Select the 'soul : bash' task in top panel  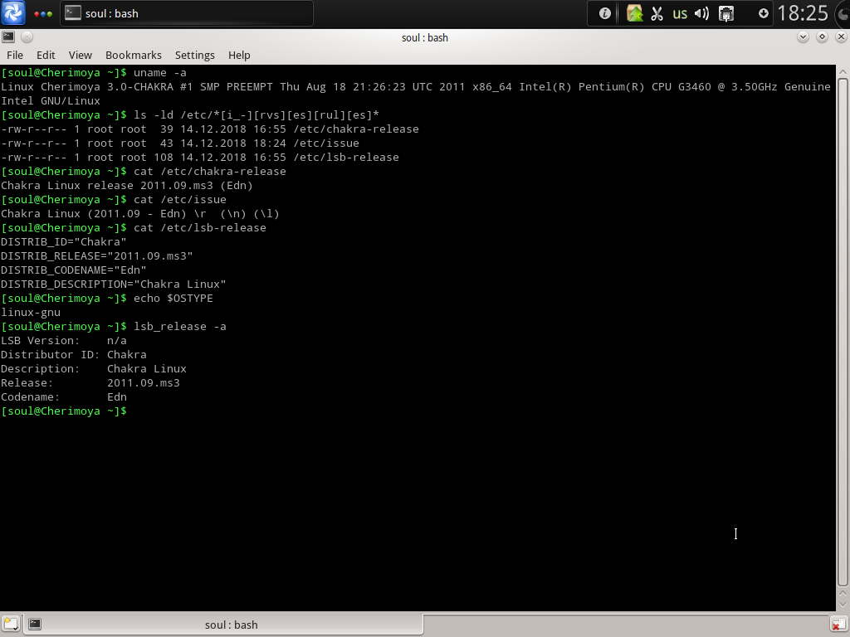pos(187,13)
